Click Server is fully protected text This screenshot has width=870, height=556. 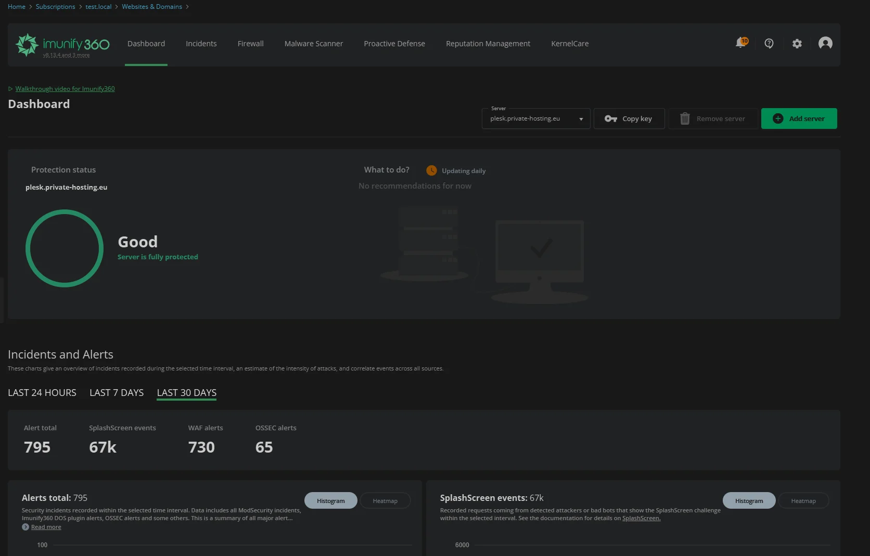158,257
